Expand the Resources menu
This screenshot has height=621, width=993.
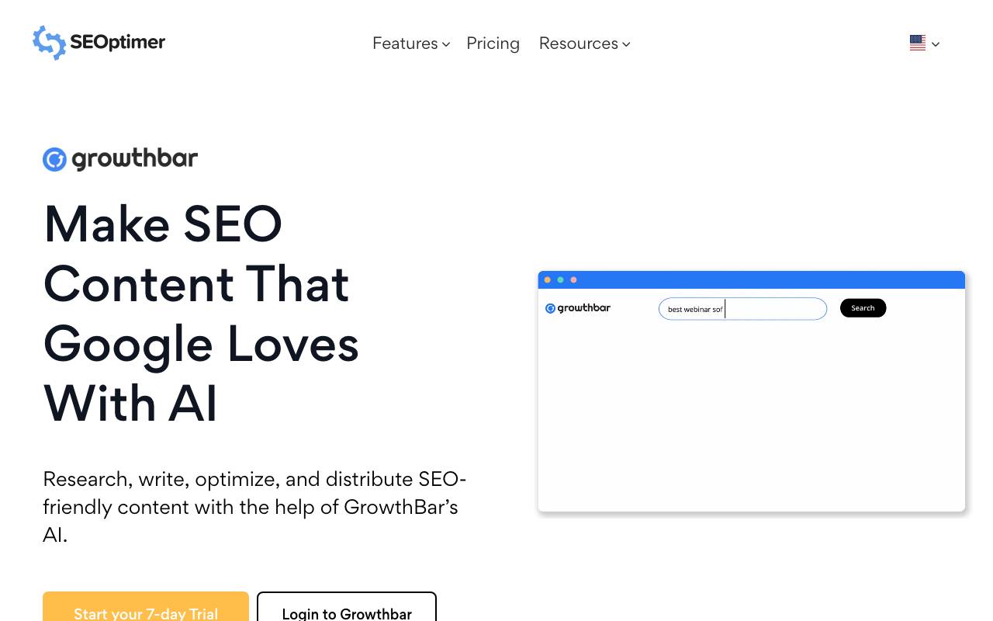coord(584,43)
